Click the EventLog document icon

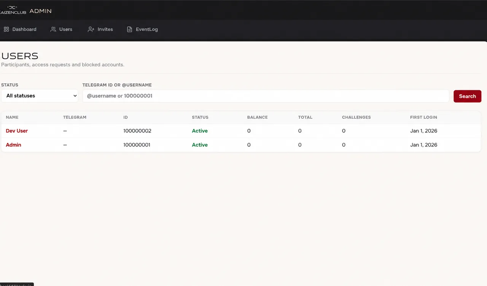129,29
